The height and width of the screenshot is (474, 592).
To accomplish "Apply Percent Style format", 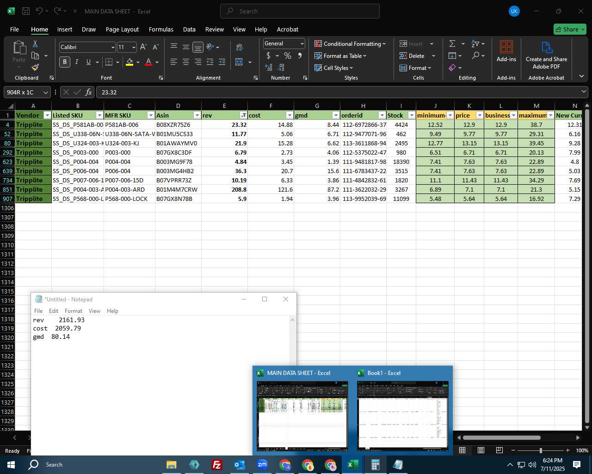I will [288, 56].
